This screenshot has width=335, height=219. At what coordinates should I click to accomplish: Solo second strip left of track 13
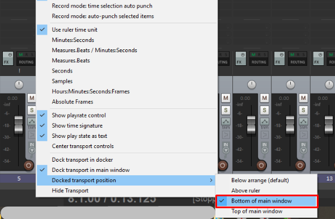click(265, 110)
